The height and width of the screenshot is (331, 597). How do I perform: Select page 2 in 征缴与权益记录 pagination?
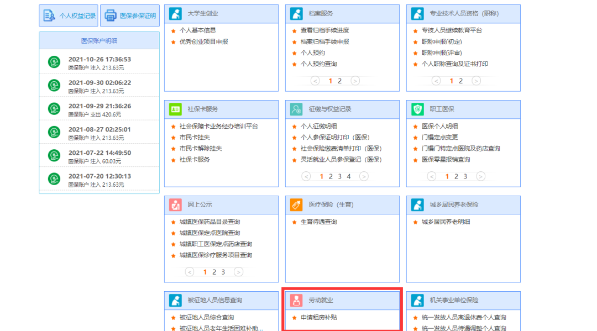click(x=329, y=176)
